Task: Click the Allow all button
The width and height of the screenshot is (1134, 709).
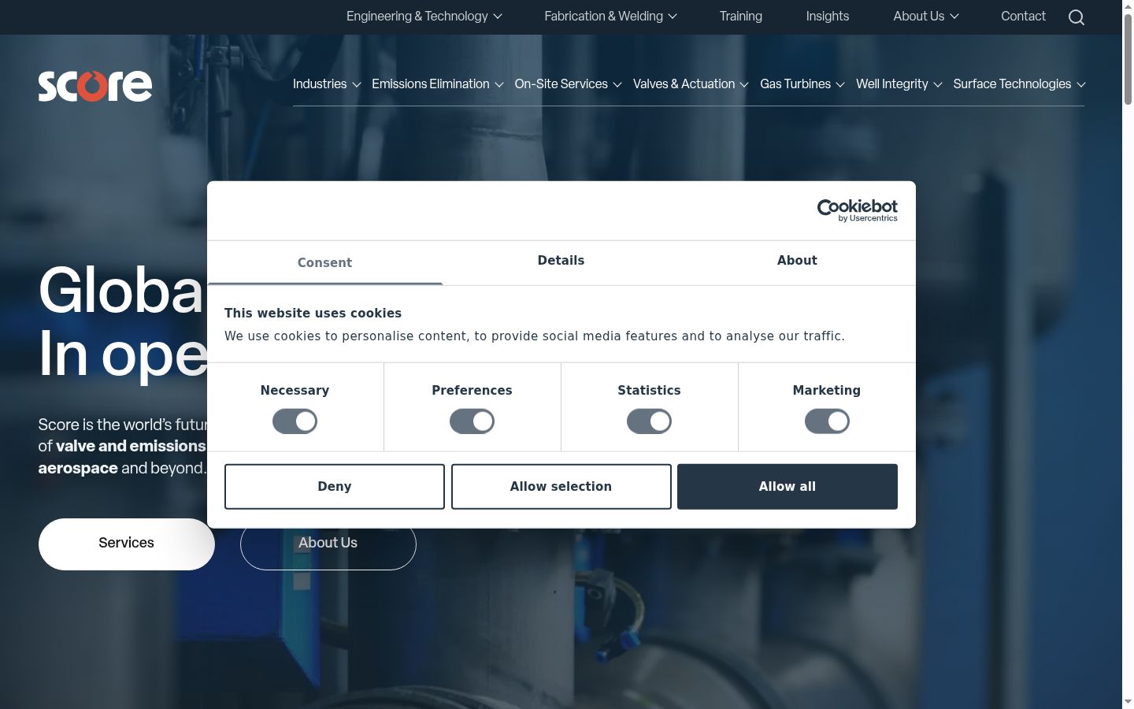Action: 787,487
